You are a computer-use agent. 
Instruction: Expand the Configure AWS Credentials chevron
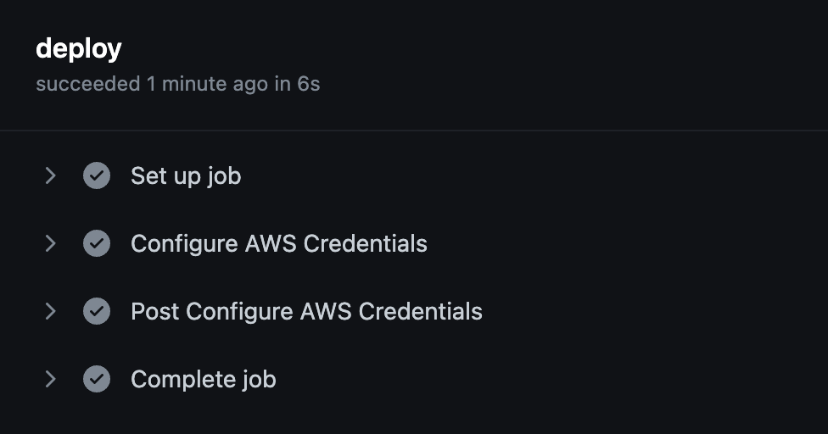click(x=50, y=243)
